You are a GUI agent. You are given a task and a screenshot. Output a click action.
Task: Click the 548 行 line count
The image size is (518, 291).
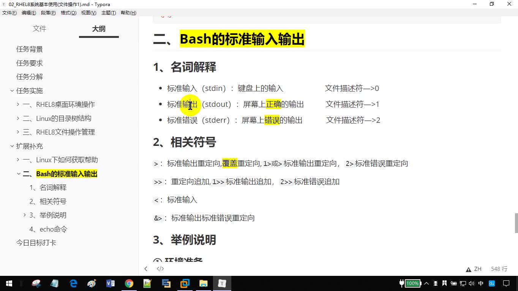point(499,269)
